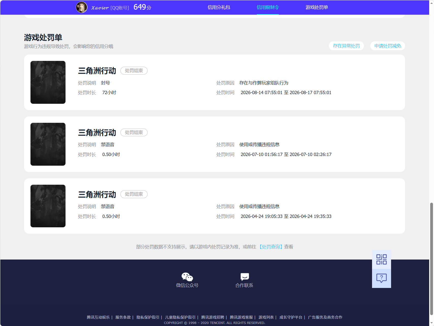Click 处罚结束 badge on the 2026-04-24 card
The image size is (434, 326).
tap(134, 194)
